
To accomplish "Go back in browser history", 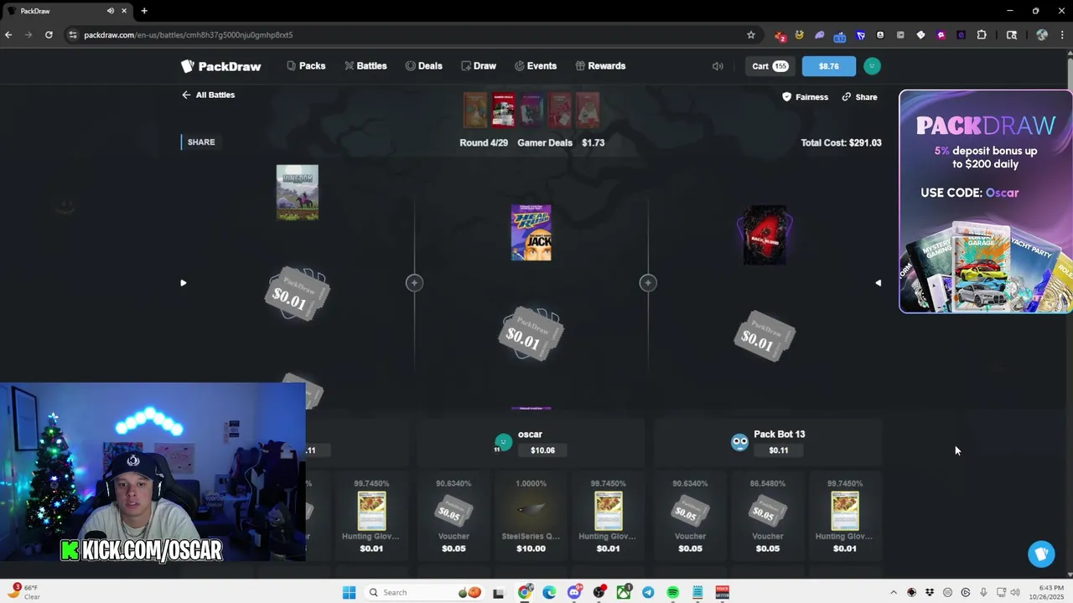I will click(x=8, y=35).
